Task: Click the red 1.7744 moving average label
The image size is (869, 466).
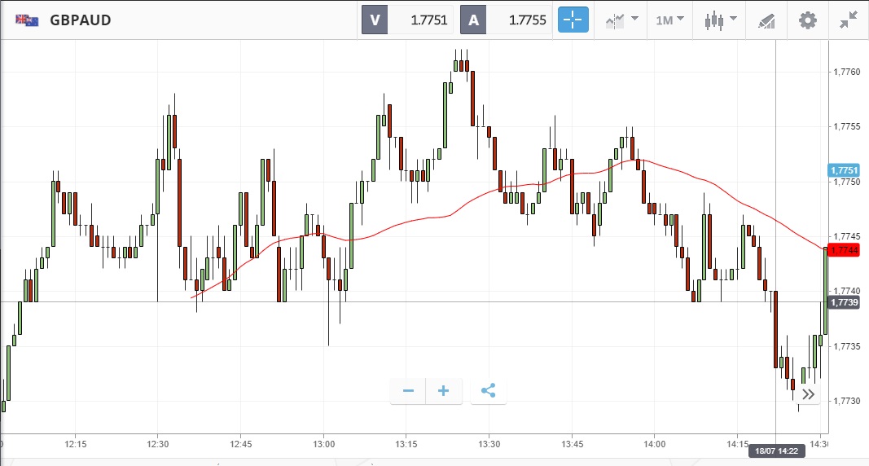Action: click(x=845, y=249)
